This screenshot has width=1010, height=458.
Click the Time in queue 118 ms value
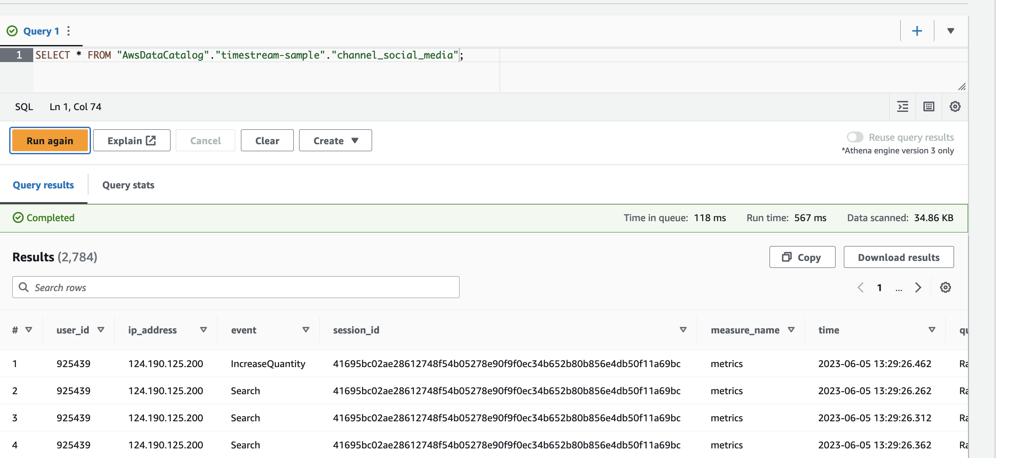point(710,218)
